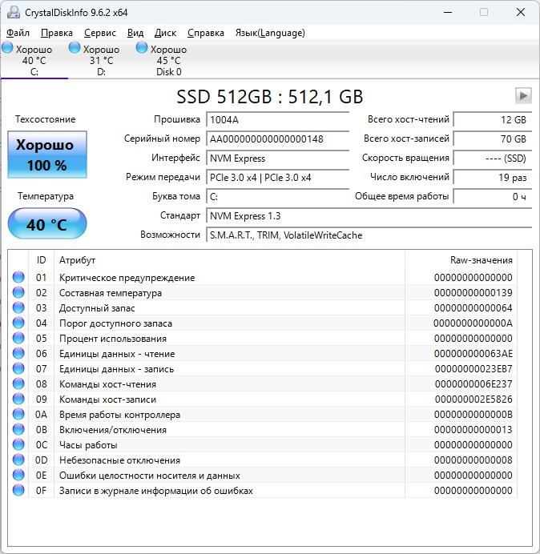Click the blue health orb above C:

point(7,48)
